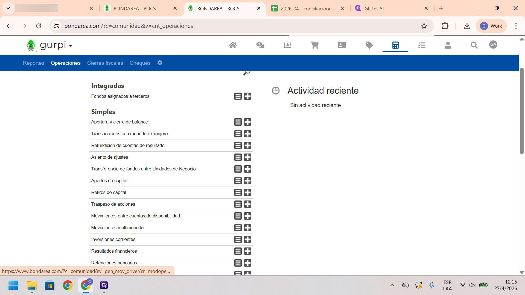This screenshot has height=295, width=525.
Task: Open the home icon in top navigation
Action: click(x=233, y=45)
